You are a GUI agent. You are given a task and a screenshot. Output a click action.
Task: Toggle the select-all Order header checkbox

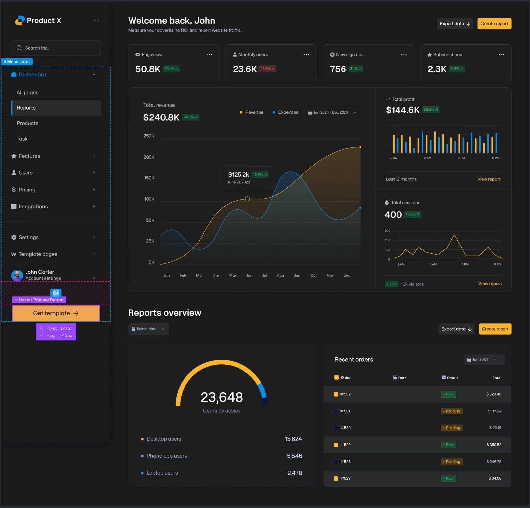pos(337,377)
